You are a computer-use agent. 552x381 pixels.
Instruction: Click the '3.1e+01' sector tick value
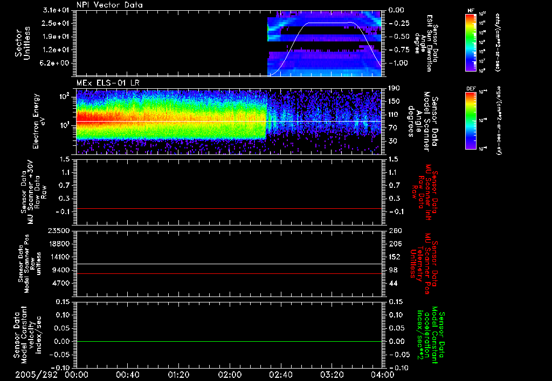tap(56, 10)
